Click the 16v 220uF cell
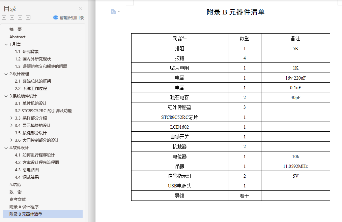 click(295, 78)
